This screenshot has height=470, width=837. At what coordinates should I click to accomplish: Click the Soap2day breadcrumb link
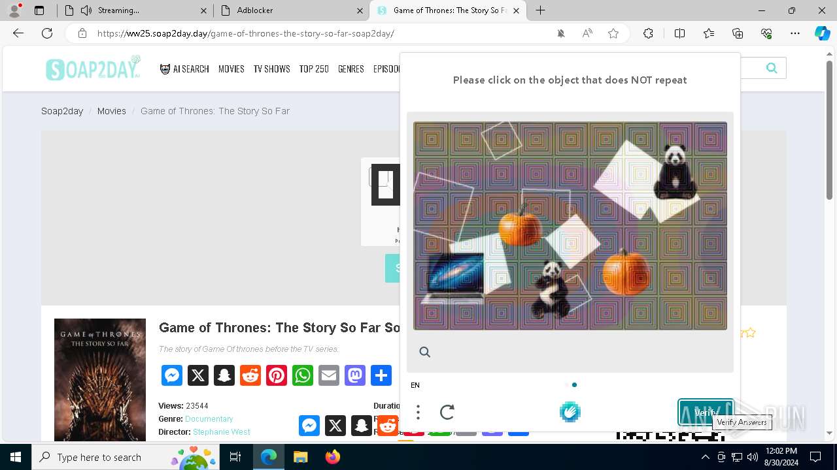pos(62,111)
